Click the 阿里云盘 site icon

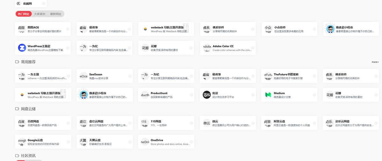point(268,123)
